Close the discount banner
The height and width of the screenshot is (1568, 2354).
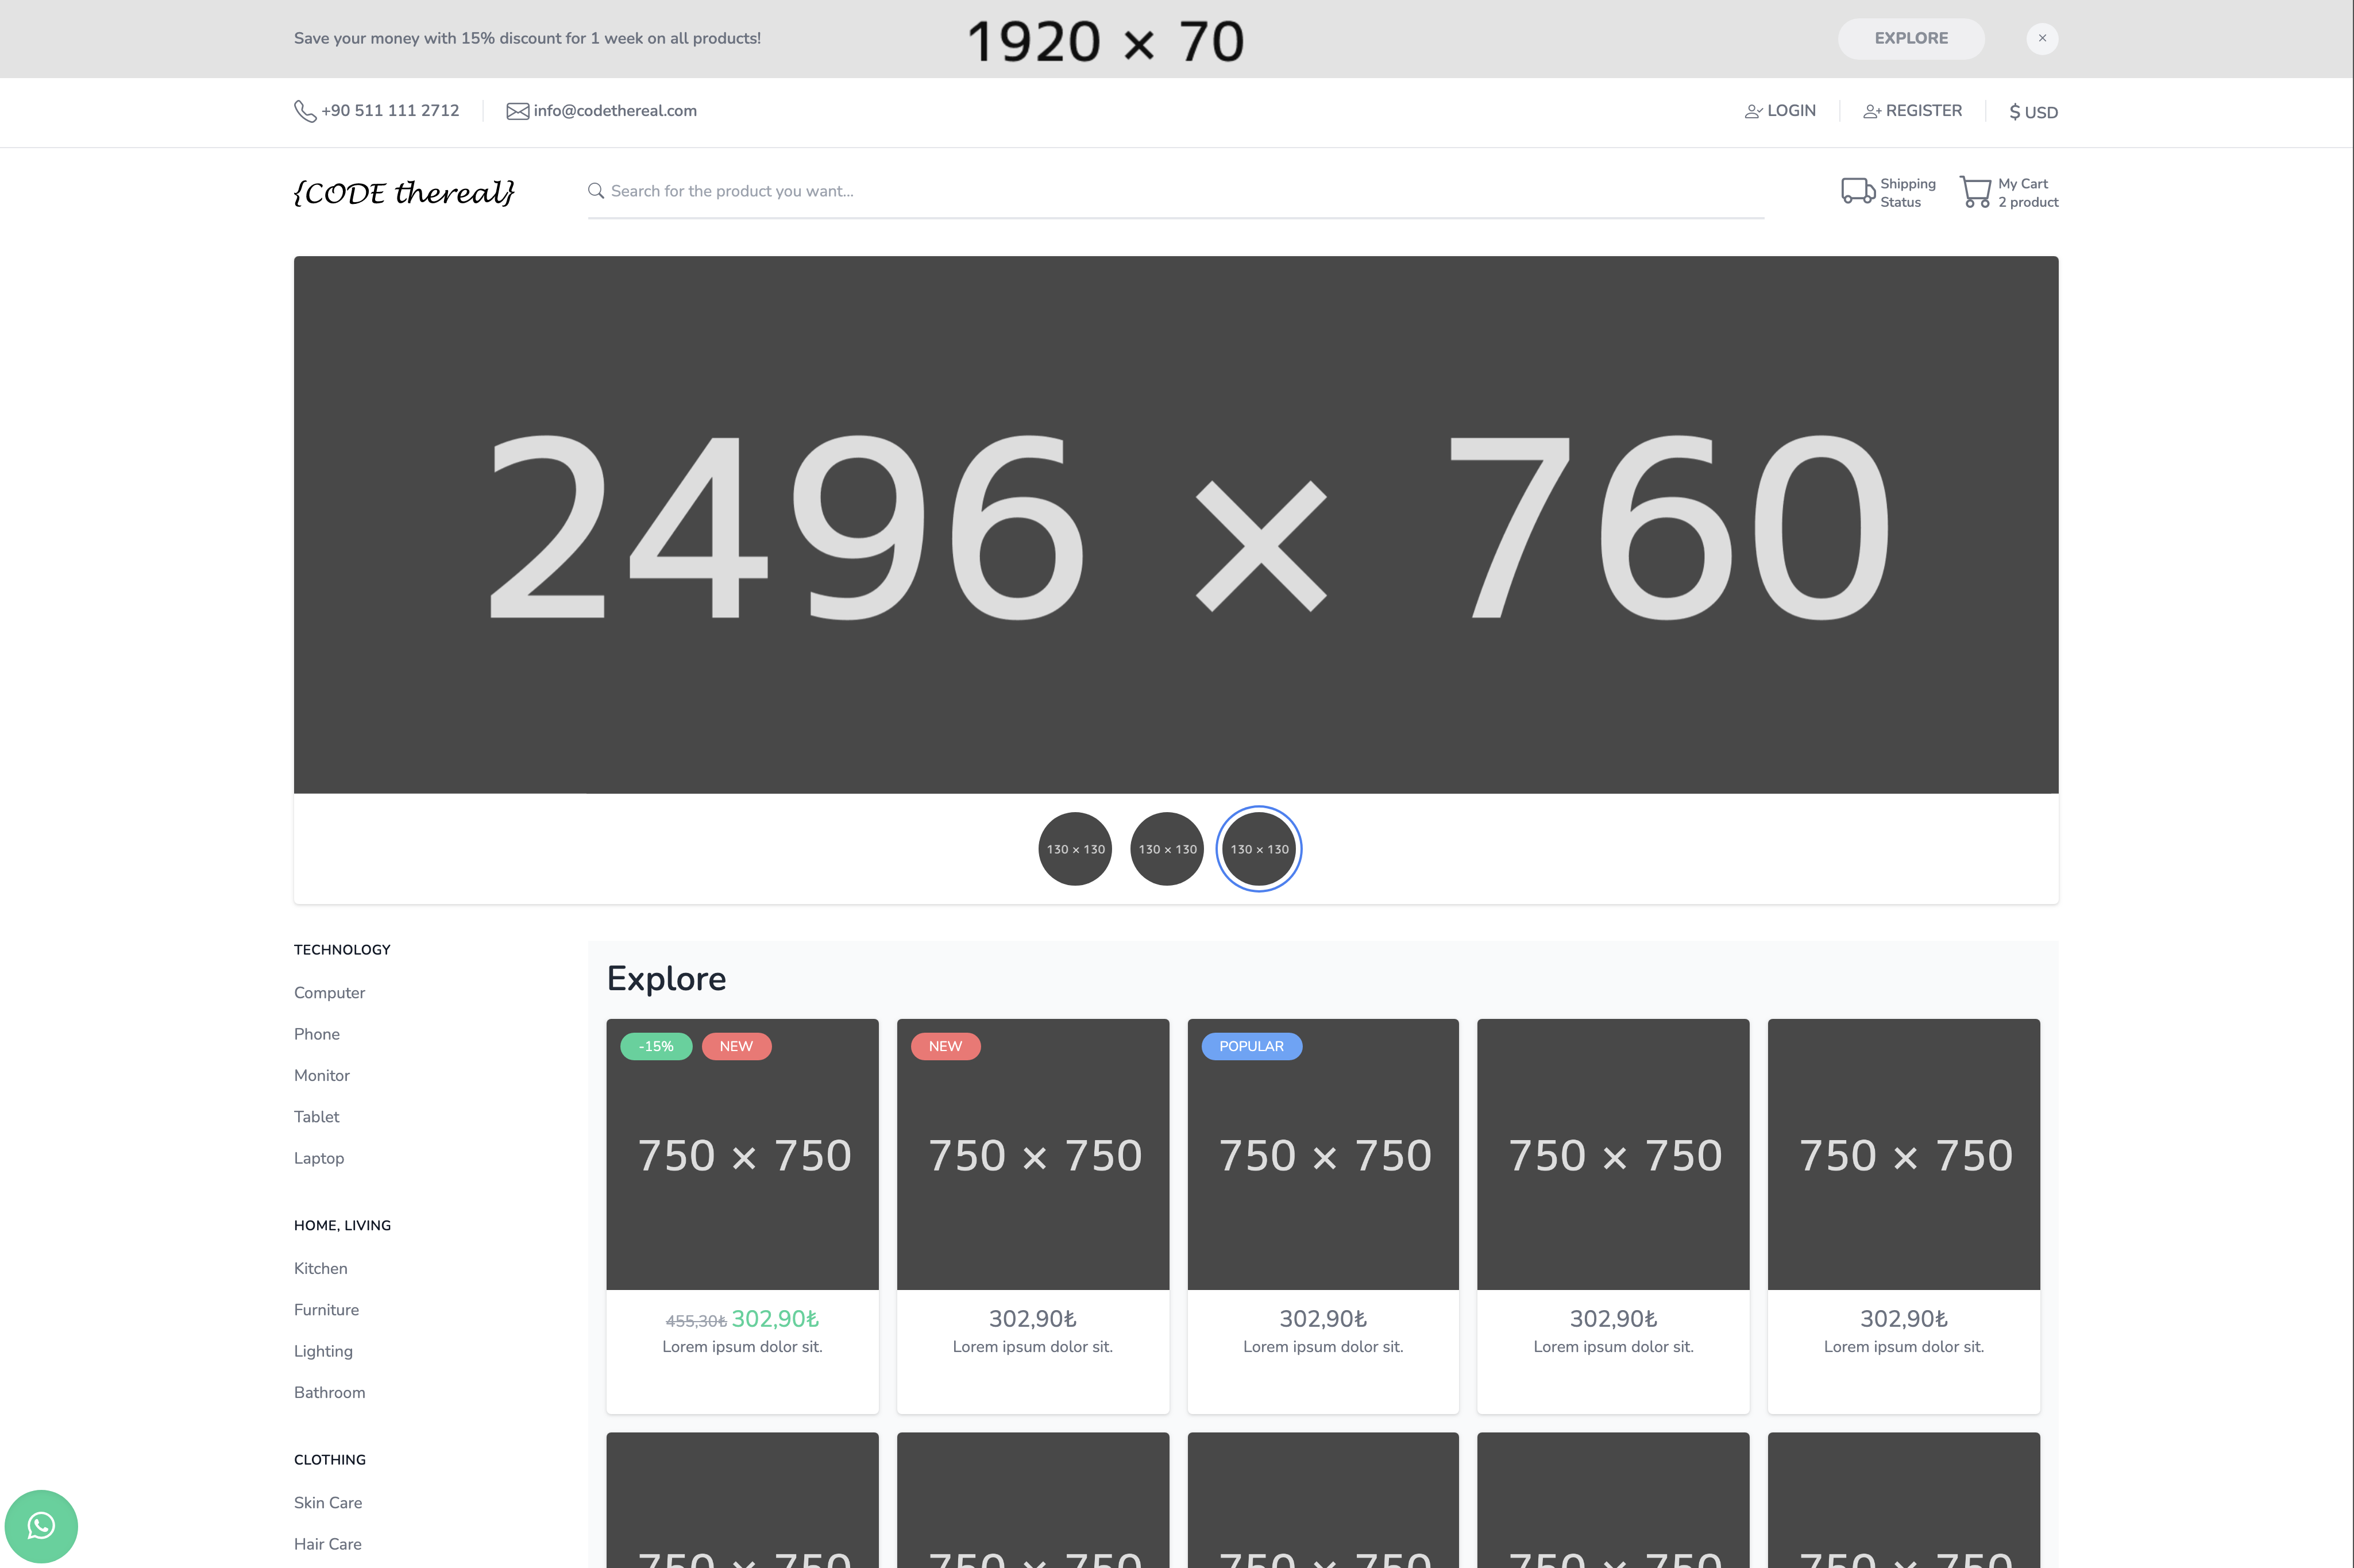click(2042, 38)
